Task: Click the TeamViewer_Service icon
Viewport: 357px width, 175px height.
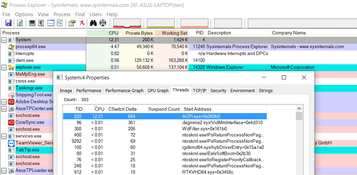Action: click(x=11, y=143)
